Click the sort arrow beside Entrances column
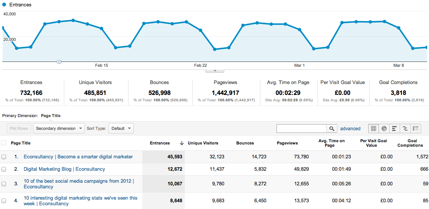The width and height of the screenshot is (429, 209). pos(182,143)
